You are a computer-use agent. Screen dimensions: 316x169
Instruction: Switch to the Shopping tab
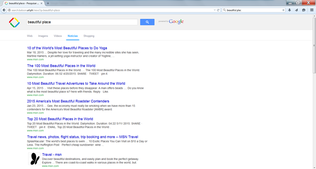click(89, 36)
